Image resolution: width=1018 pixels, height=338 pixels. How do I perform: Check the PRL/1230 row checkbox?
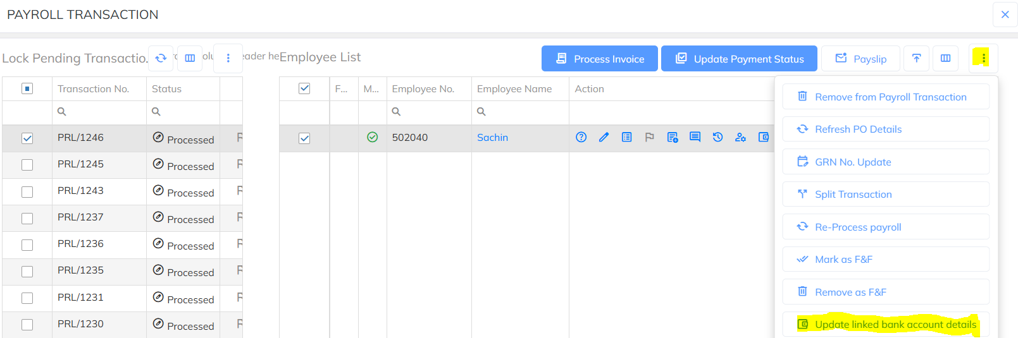point(27,325)
